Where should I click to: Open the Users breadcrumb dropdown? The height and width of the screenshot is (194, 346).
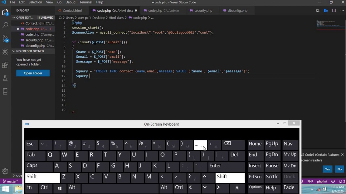(69, 18)
